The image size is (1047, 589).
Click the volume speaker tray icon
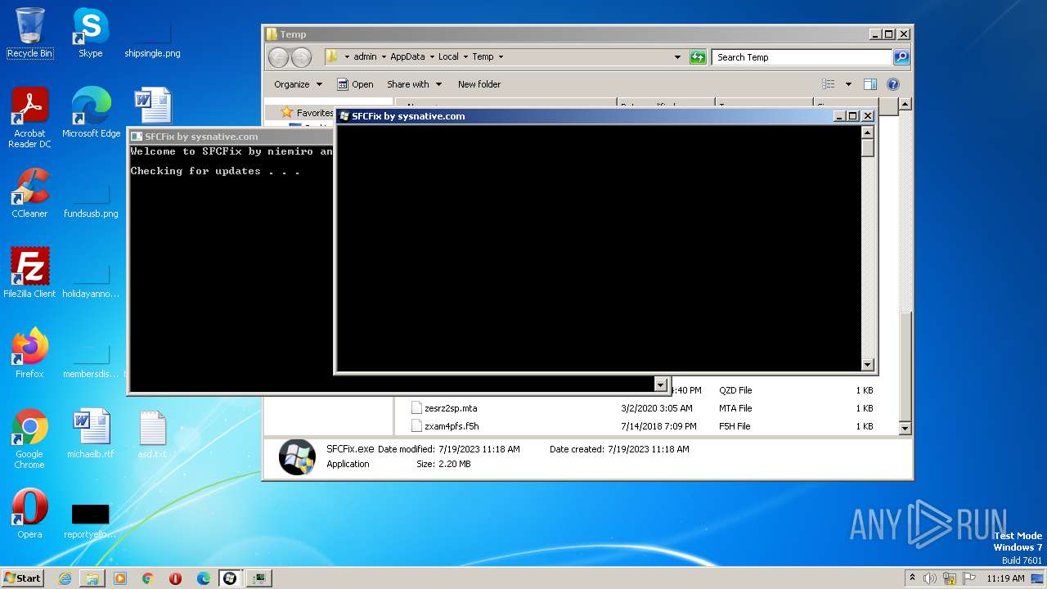pos(930,578)
